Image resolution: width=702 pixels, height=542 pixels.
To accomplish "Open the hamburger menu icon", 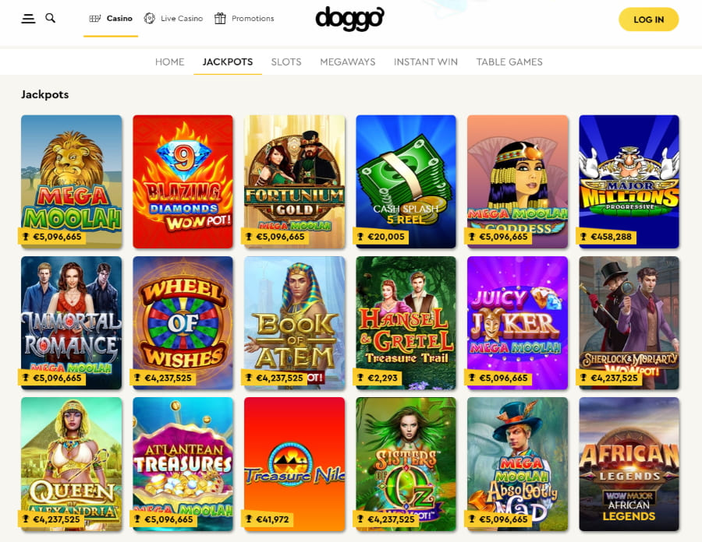I will (28, 19).
